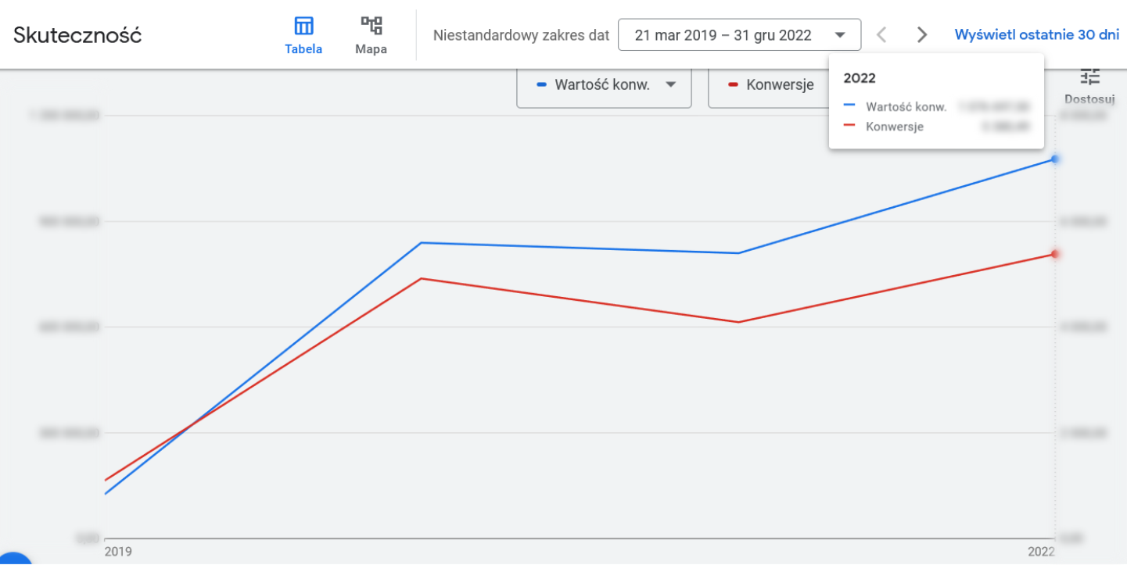This screenshot has height=565, width=1127.
Task: Open the date range dropdown
Action: 739,35
